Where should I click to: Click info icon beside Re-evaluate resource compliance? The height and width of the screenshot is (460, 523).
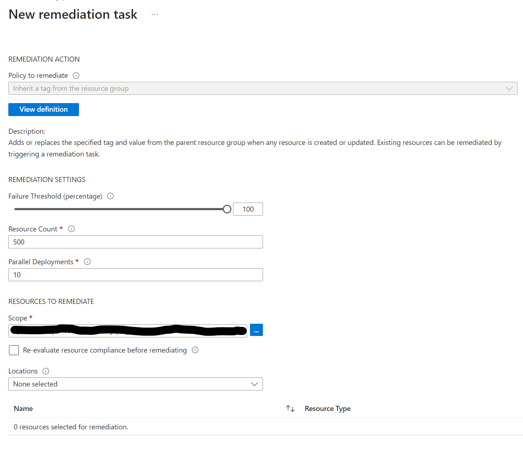tap(195, 350)
